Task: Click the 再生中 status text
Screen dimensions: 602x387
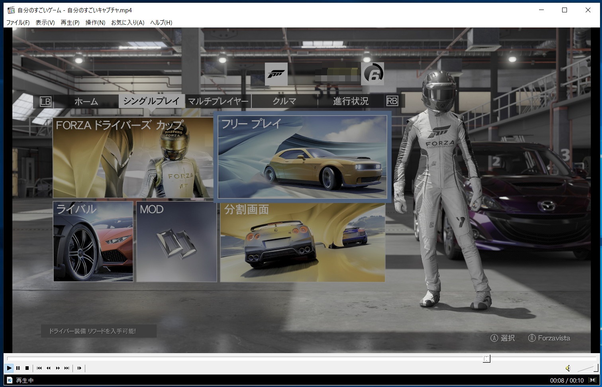Action: click(25, 380)
